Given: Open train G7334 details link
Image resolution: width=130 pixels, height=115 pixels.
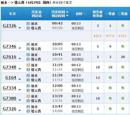Looking at the screenshot, I should [x=9, y=88].
